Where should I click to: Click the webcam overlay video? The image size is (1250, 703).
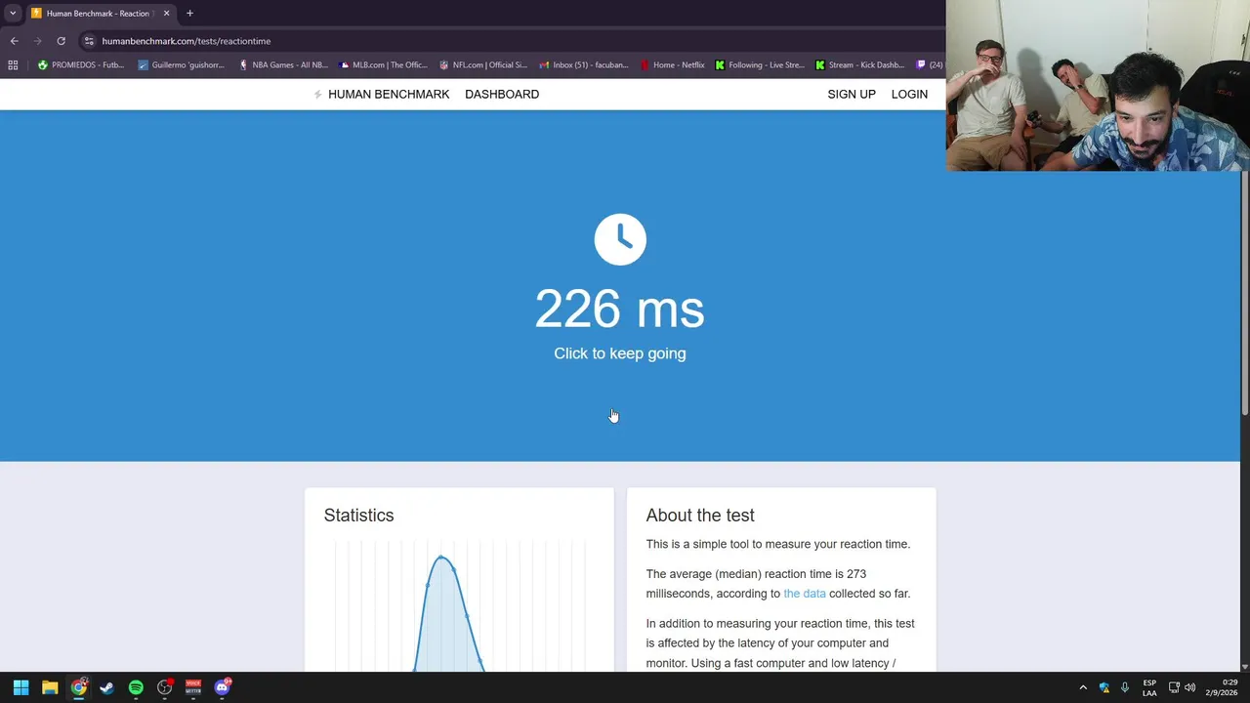1098,86
